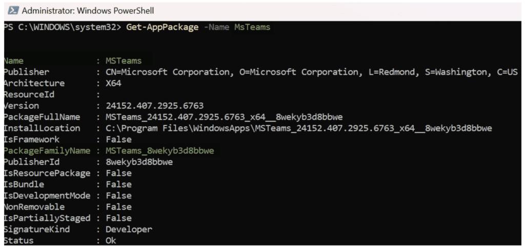Click the Version value 24152.407.2925.6763

pyautogui.click(x=154, y=106)
